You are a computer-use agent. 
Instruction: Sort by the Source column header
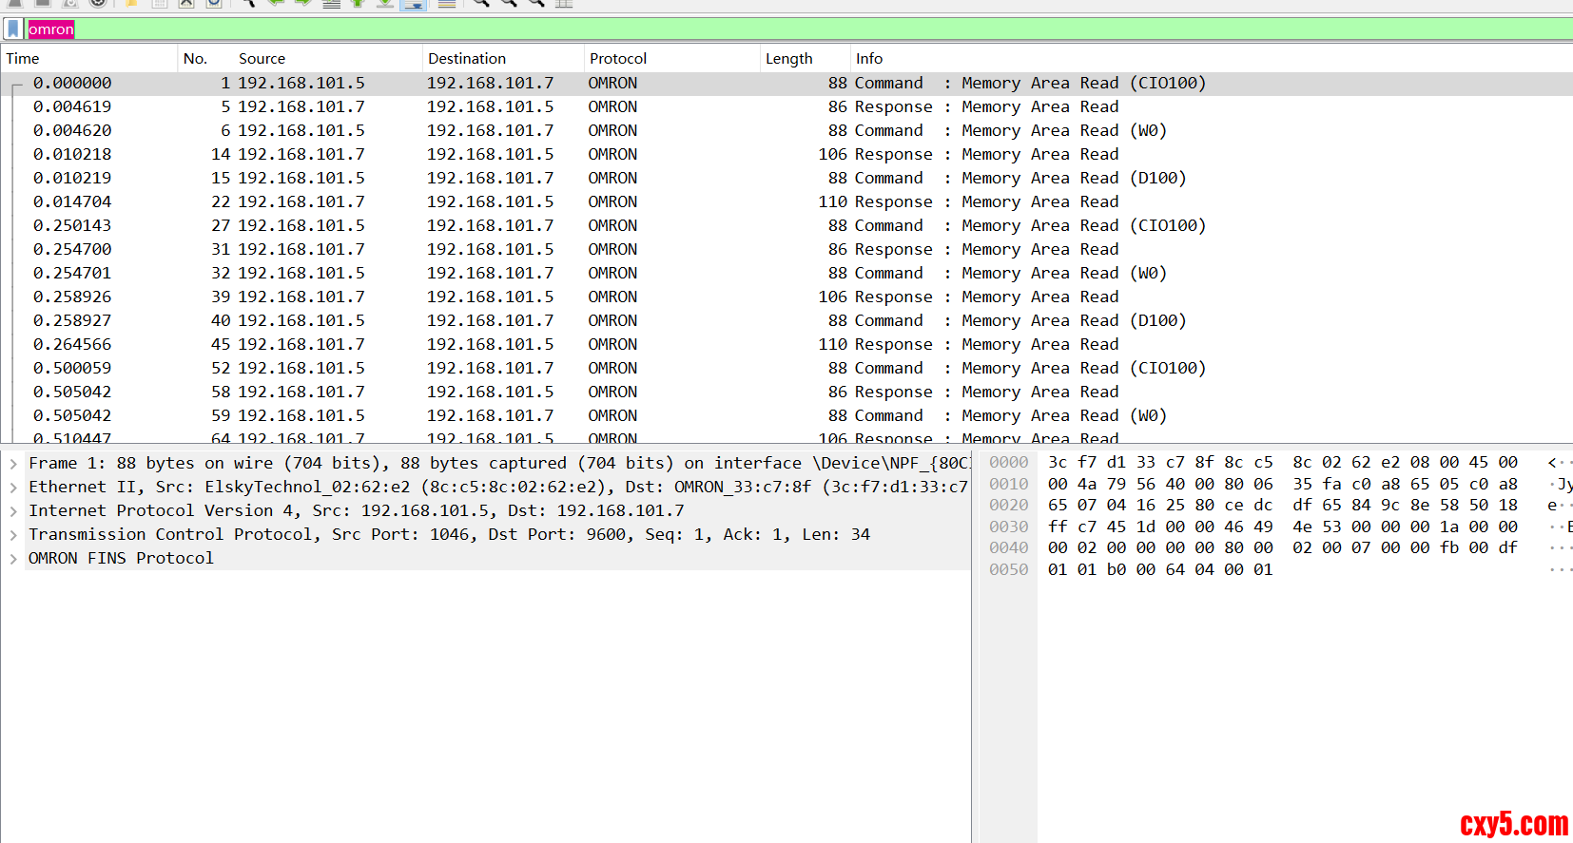[262, 59]
